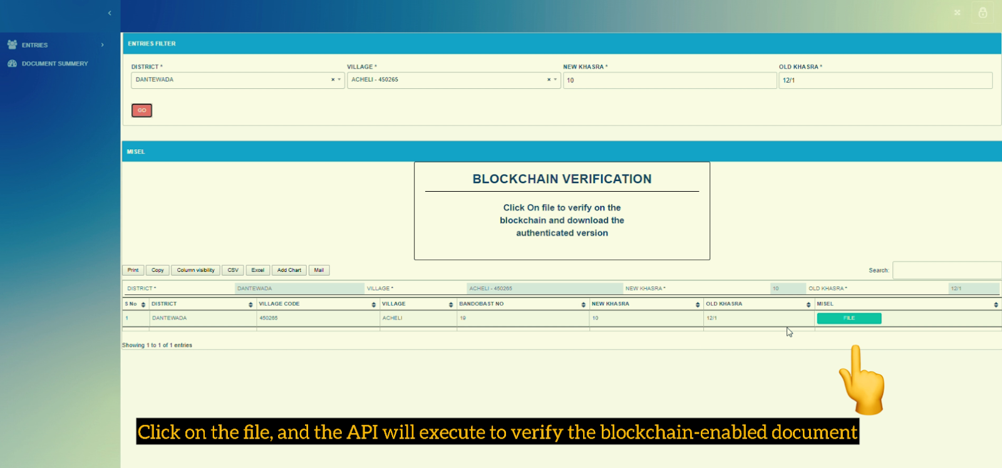Collapse the sidebar with the chevron arrow
Image resolution: width=1002 pixels, height=468 pixels.
[110, 13]
